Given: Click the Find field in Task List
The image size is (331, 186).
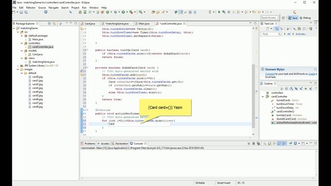Looking at the screenshot, I should 271,34.
